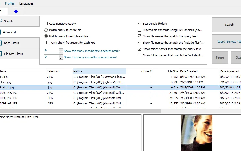The height and width of the screenshot is (151, 241).
Task: Click the File Size Filters icon
Action: [1, 54]
